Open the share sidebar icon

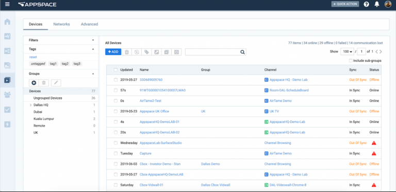point(7,51)
